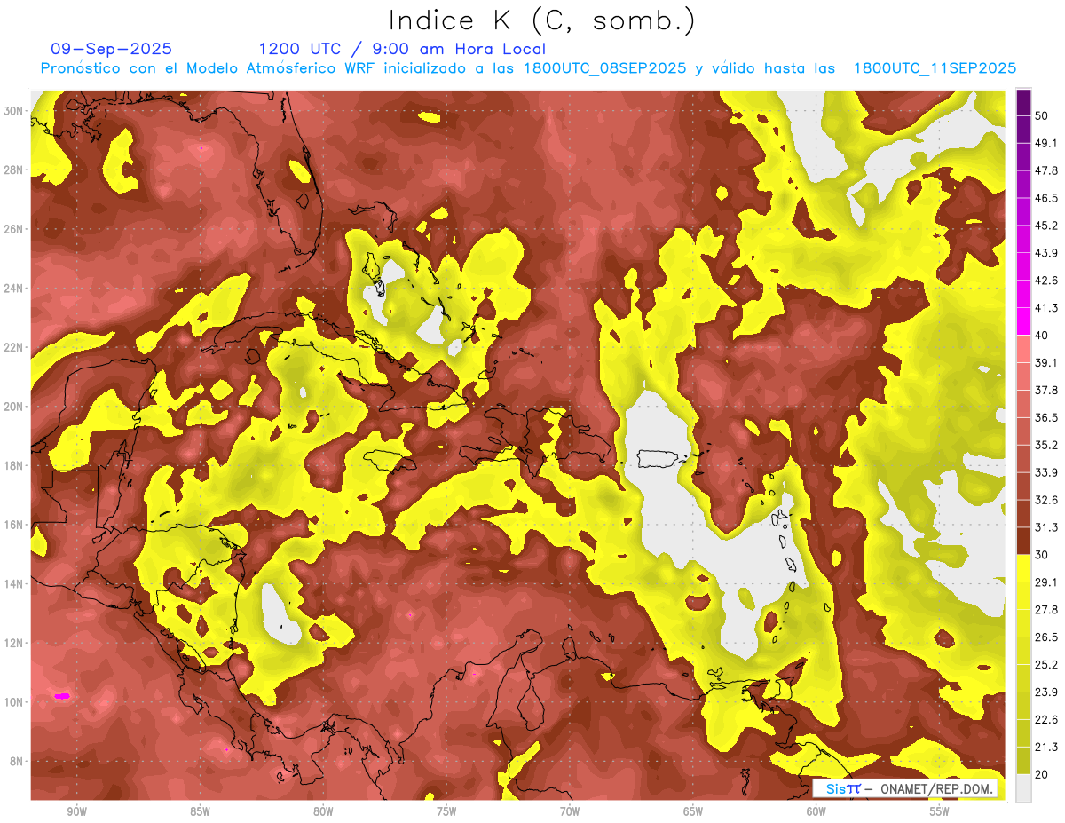This screenshot has height=823, width=1065.
Task: Click the latitude axis label "10N"
Action: (x=13, y=702)
